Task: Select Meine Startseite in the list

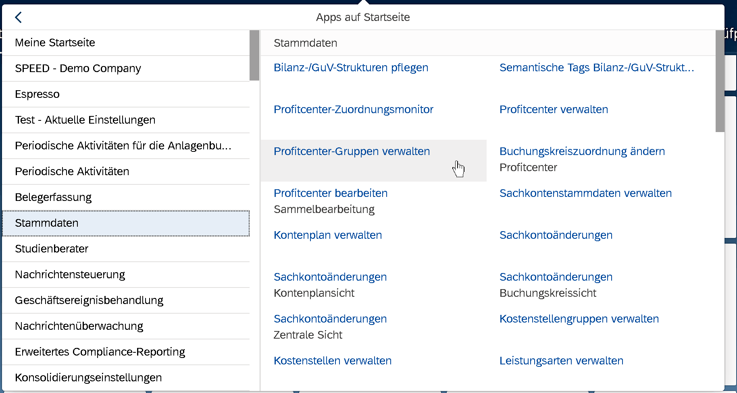Action: click(126, 43)
